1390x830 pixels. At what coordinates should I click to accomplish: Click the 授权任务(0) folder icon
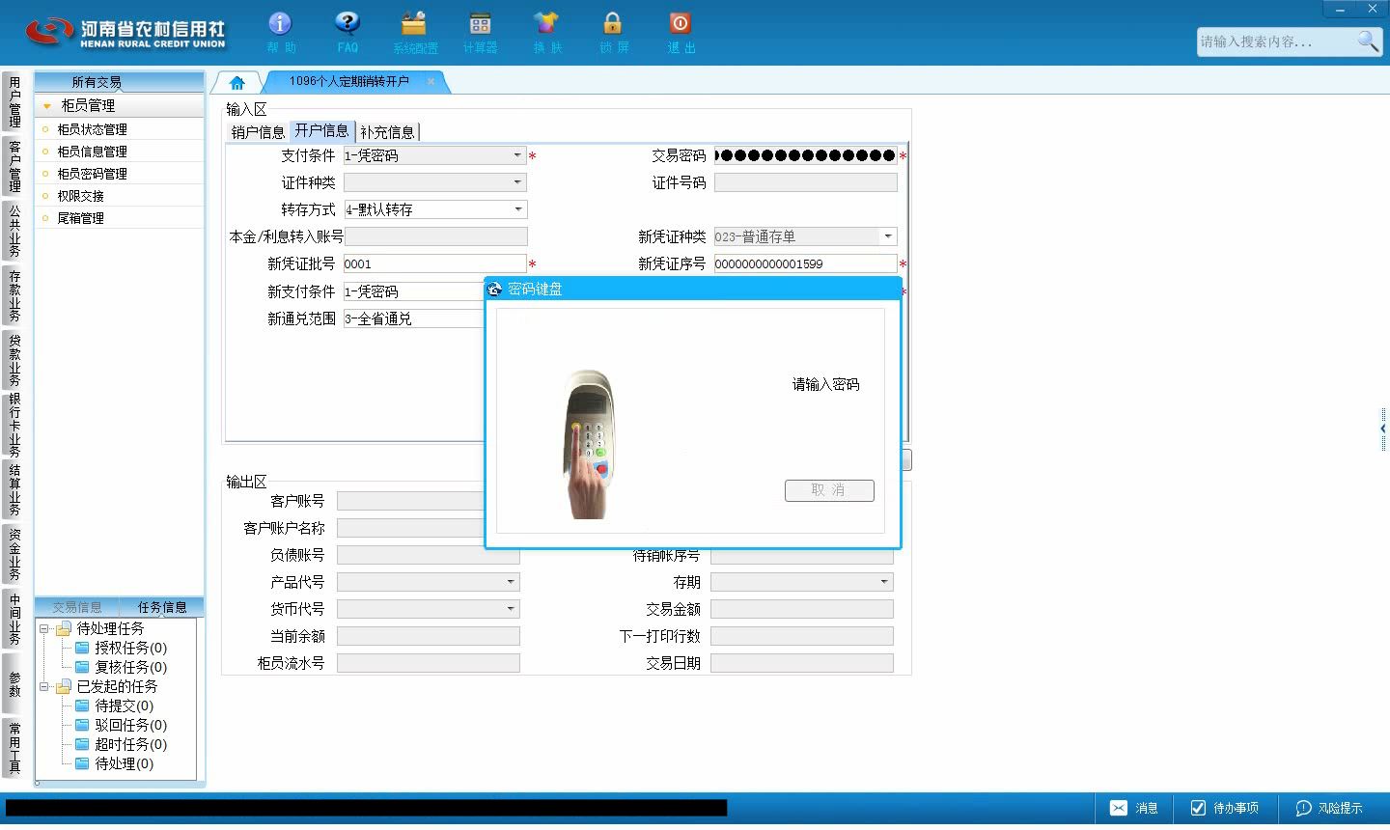(82, 648)
